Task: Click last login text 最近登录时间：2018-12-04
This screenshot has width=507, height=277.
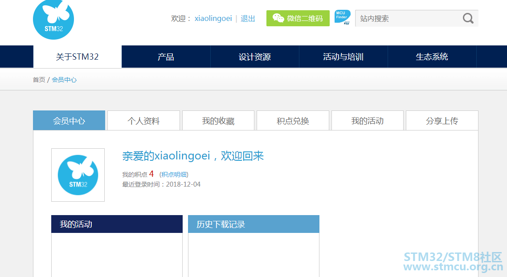Action: pyautogui.click(x=161, y=184)
